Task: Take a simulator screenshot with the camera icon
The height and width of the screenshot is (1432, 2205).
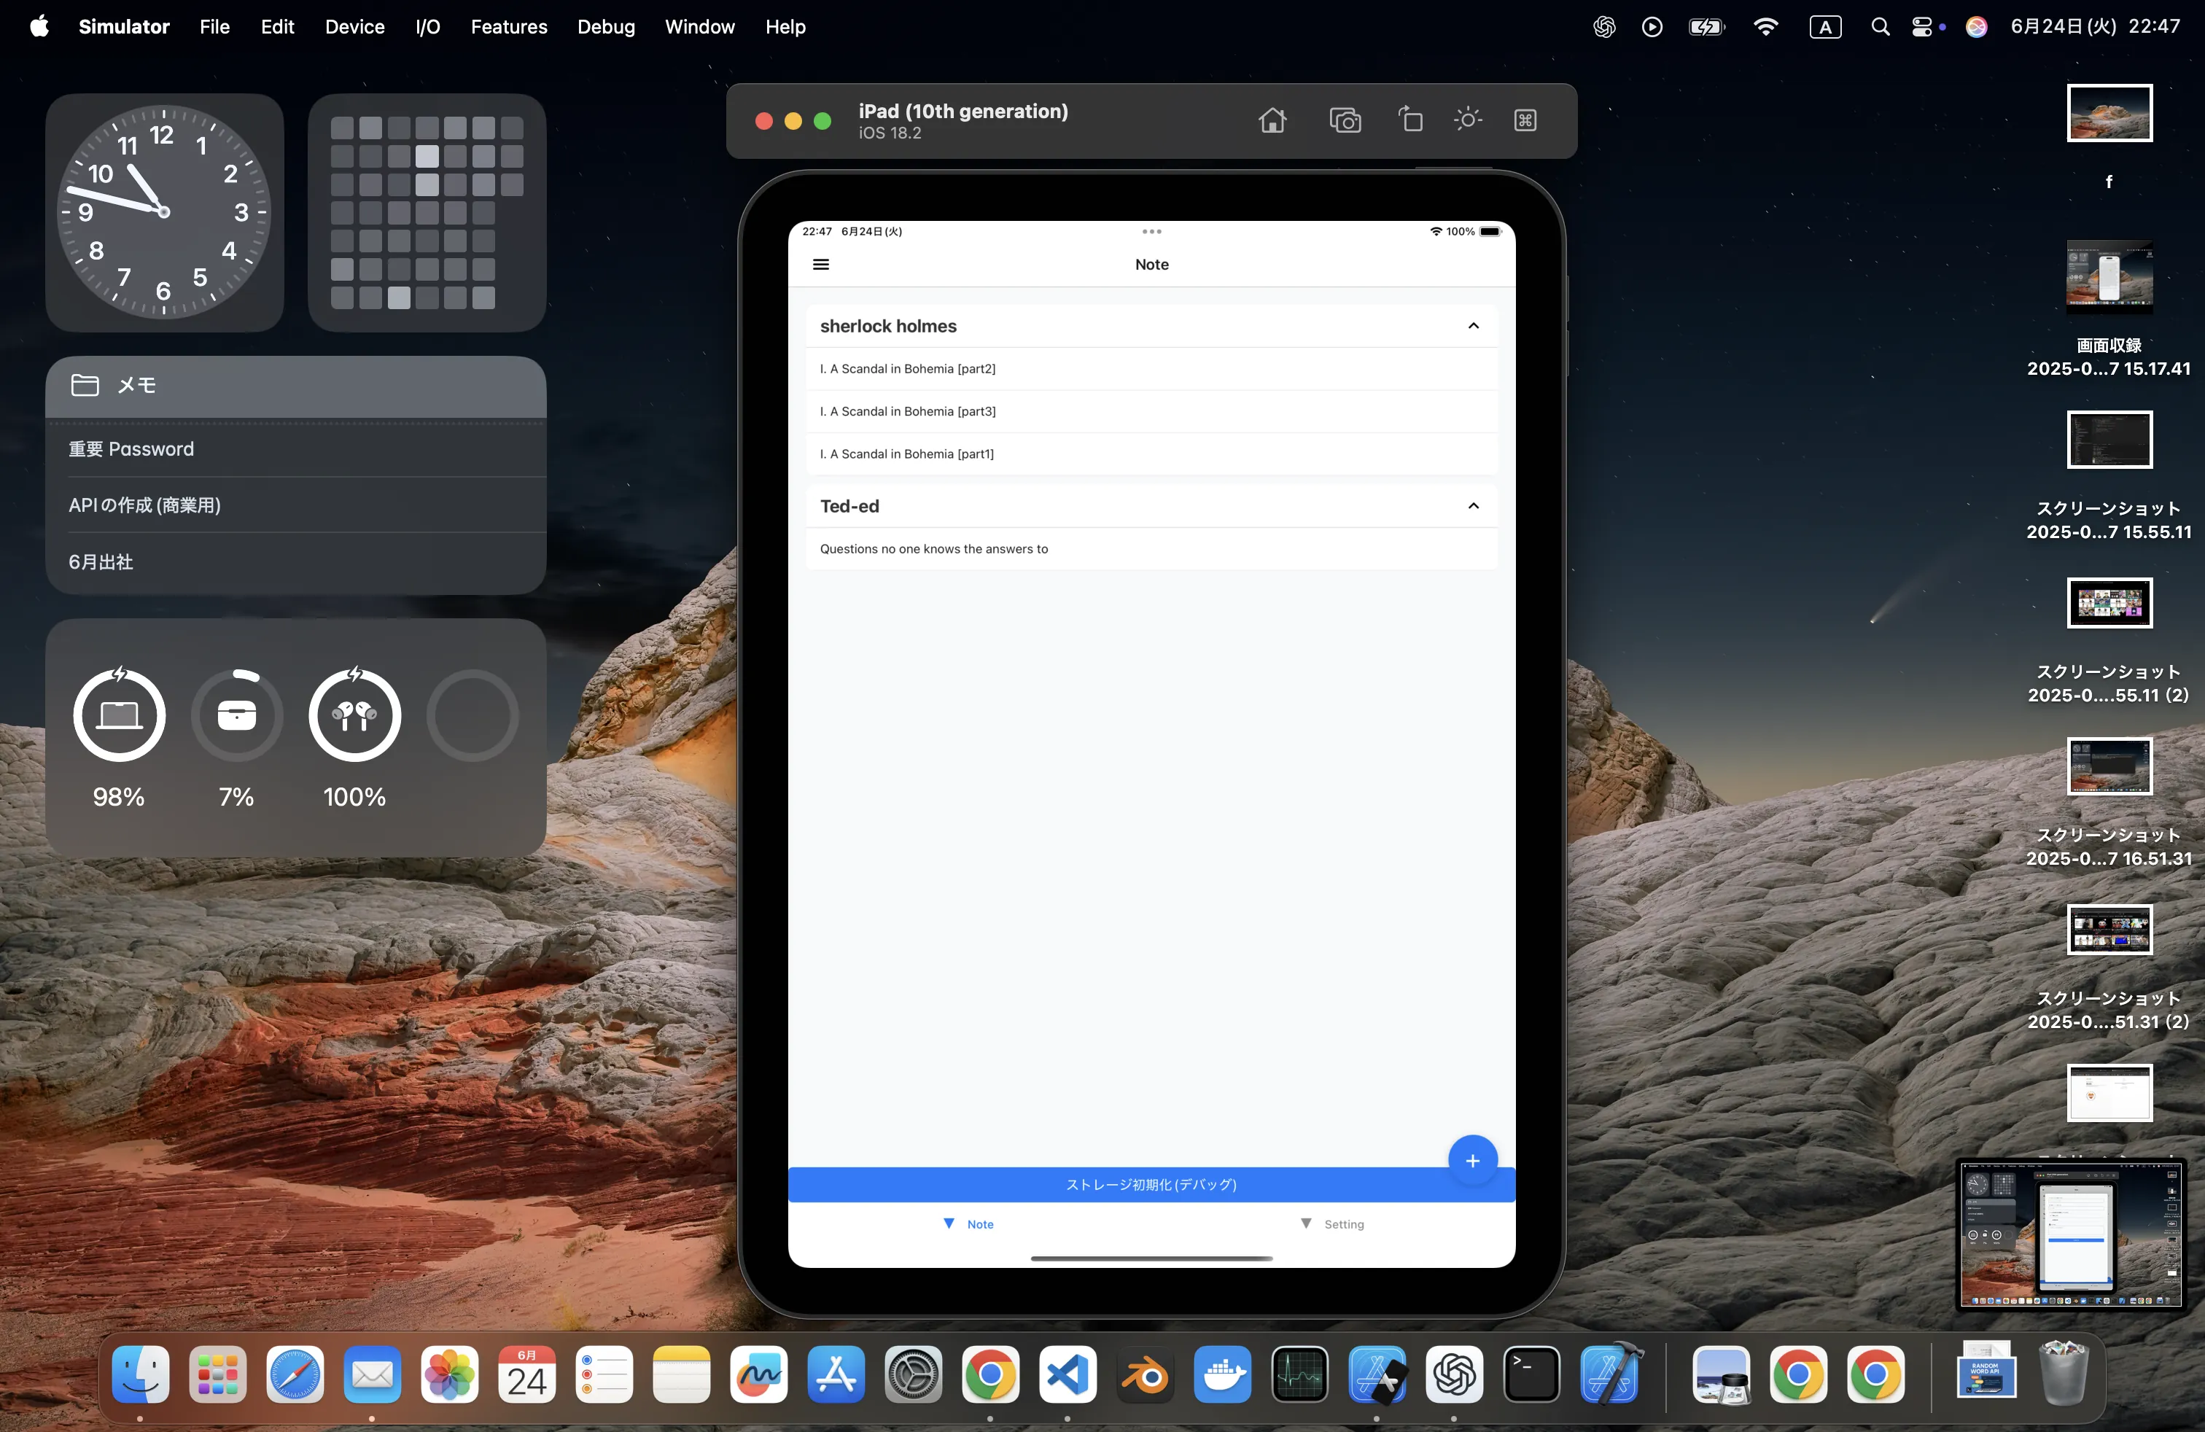Action: pos(1345,120)
